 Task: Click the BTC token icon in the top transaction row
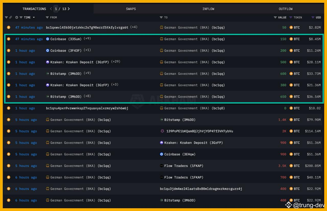pyautogui.click(x=291, y=27)
